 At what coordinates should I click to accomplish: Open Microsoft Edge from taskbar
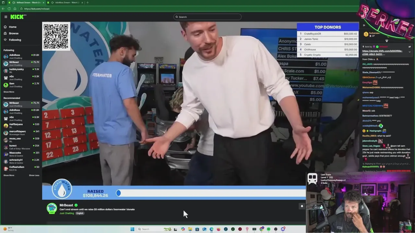coord(211,229)
